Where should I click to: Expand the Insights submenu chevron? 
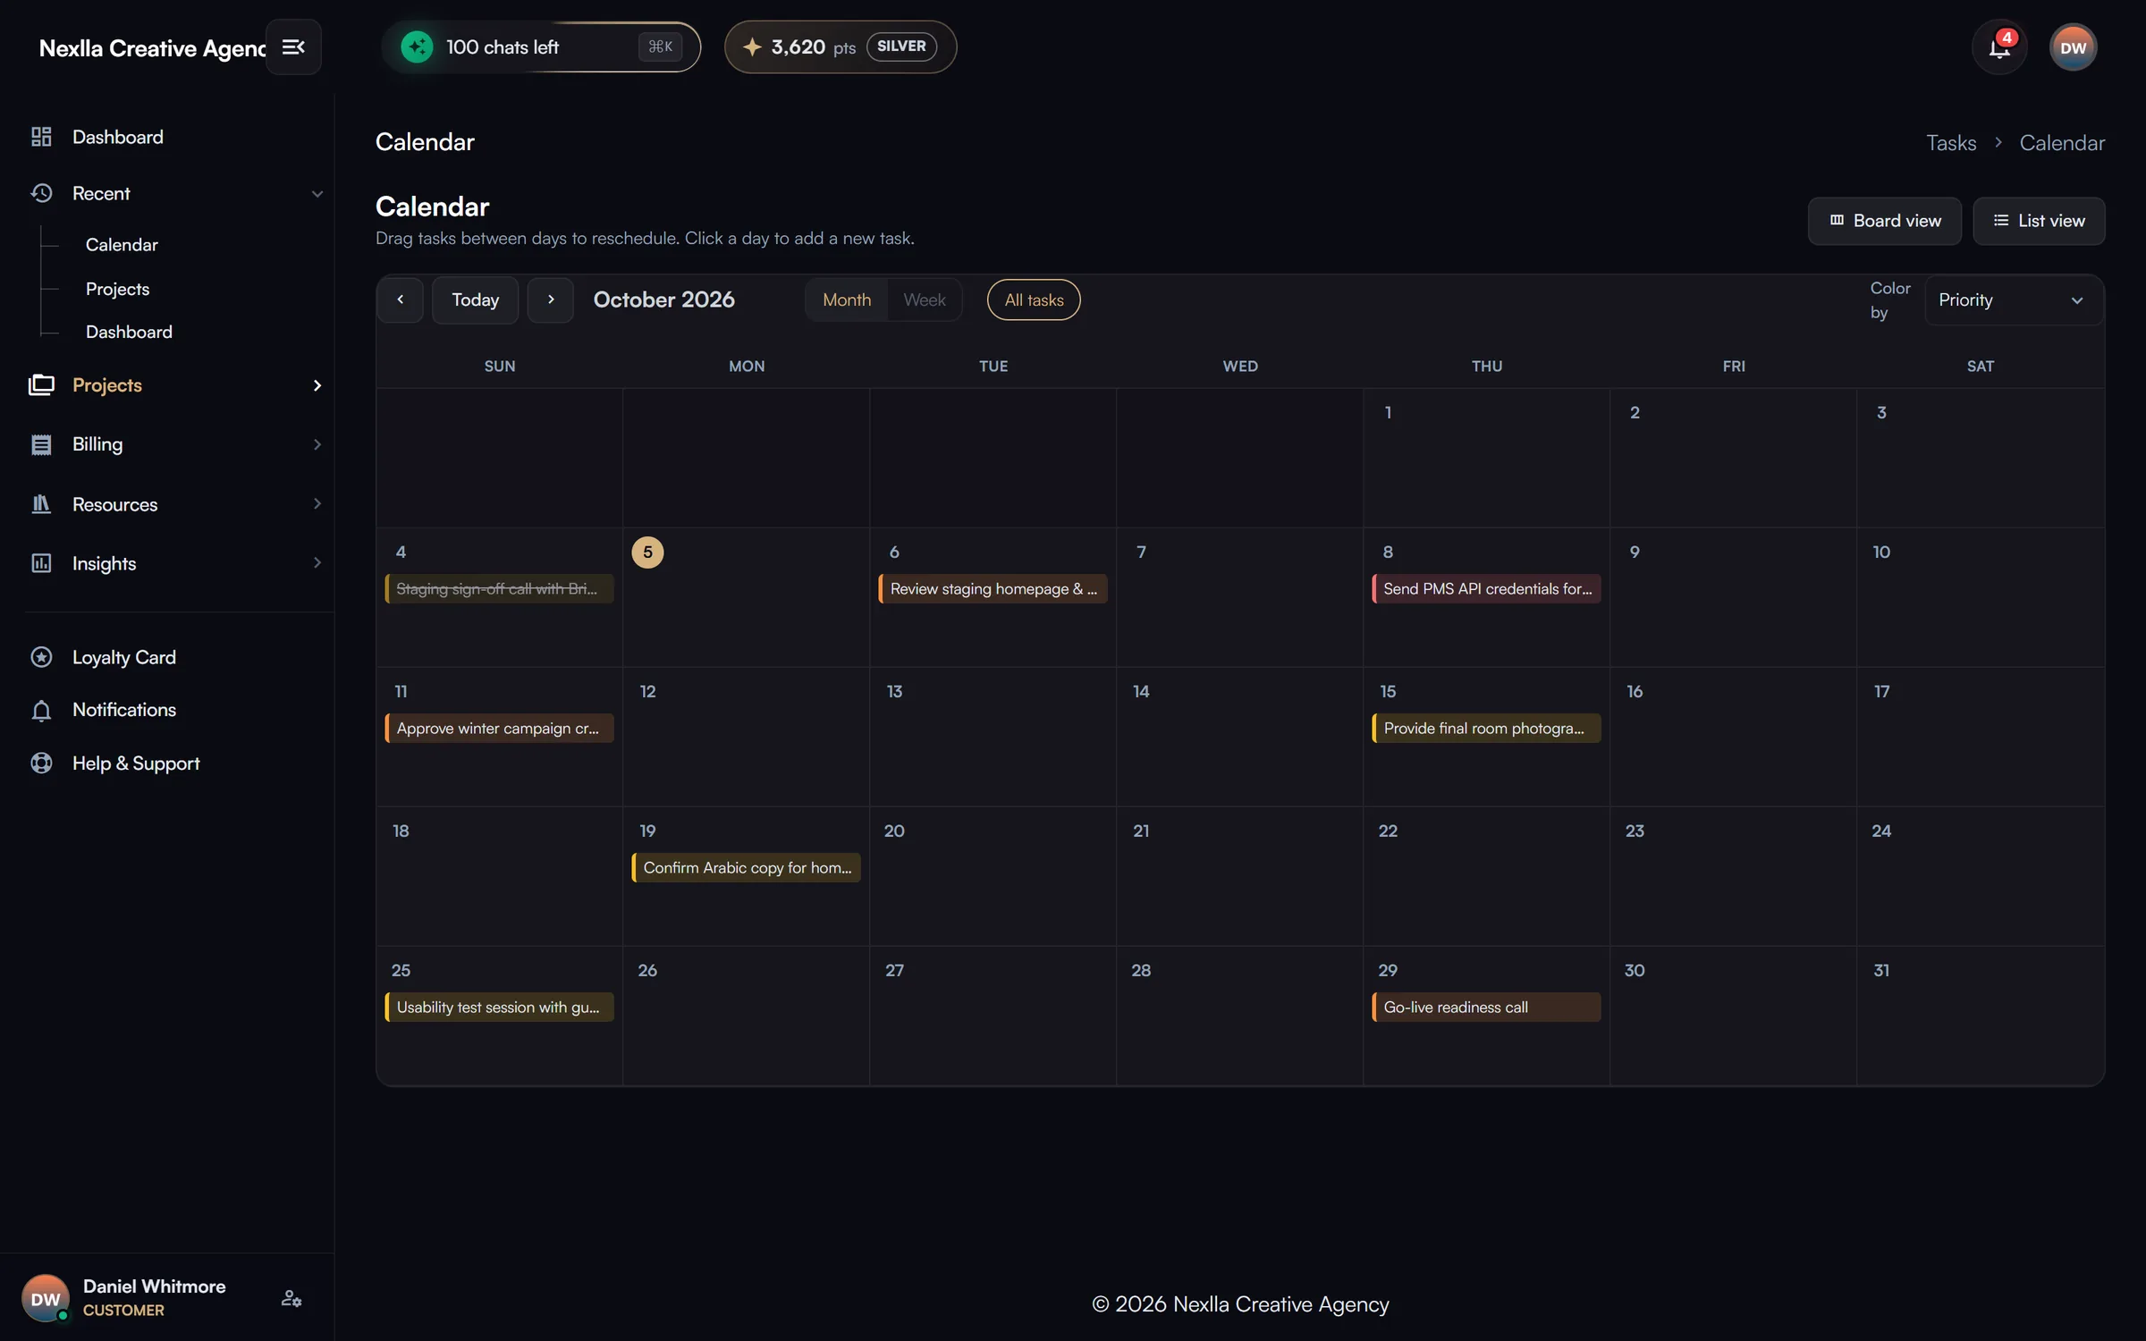click(x=317, y=563)
